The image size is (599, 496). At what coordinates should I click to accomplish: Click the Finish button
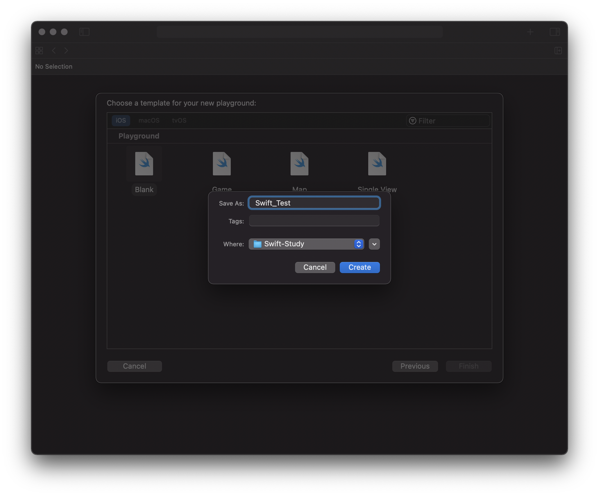pyautogui.click(x=468, y=366)
